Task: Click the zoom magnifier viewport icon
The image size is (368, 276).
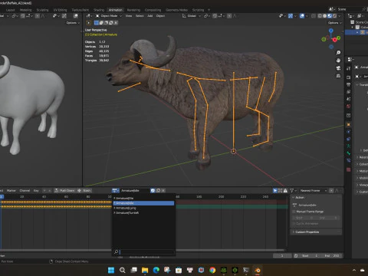Action: [x=338, y=53]
